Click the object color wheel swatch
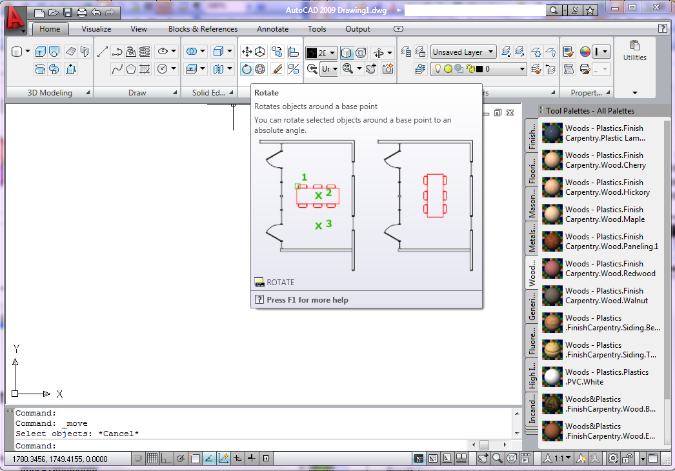This screenshot has height=471, width=675. point(585,52)
